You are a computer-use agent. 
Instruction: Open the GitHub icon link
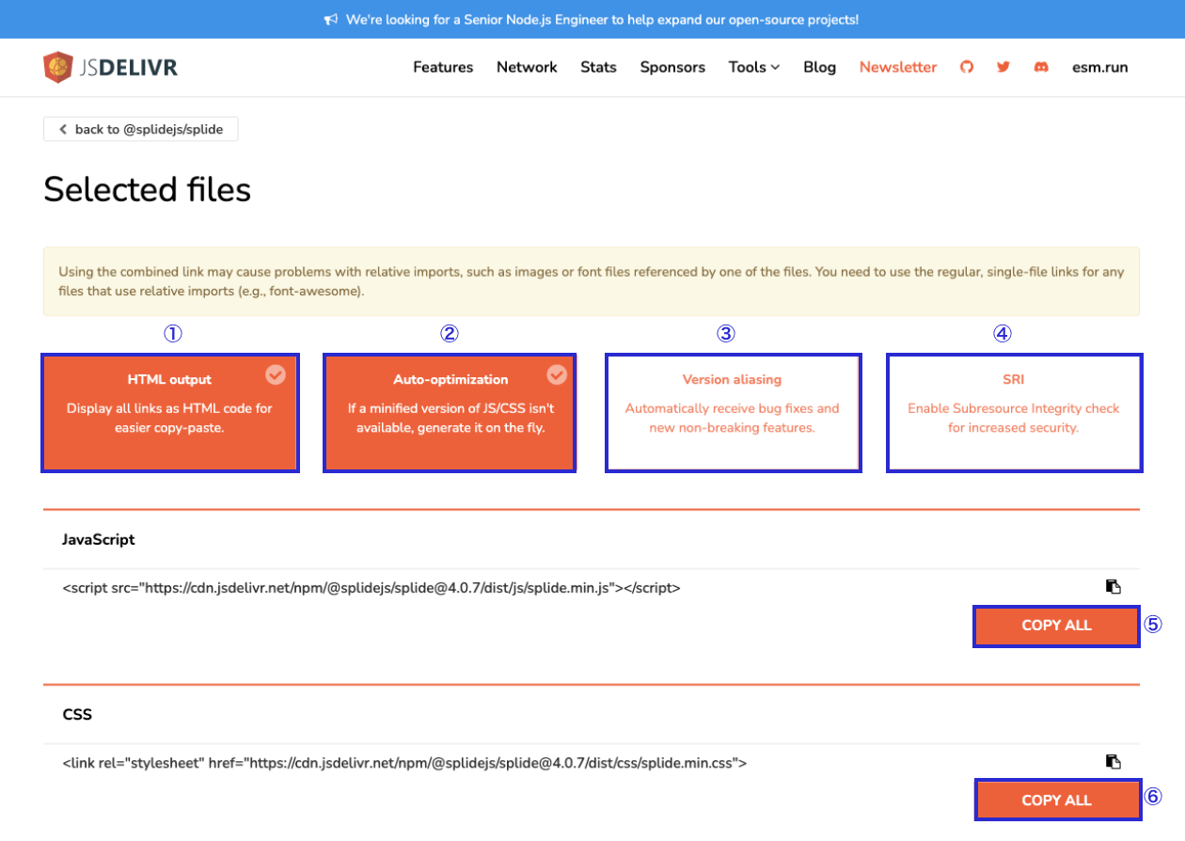[967, 67]
